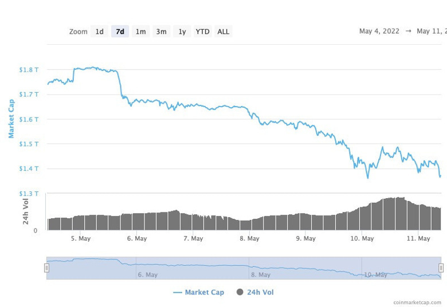Switch chart zoom to 7d
Image resolution: width=447 pixels, height=307 pixels.
(x=120, y=32)
